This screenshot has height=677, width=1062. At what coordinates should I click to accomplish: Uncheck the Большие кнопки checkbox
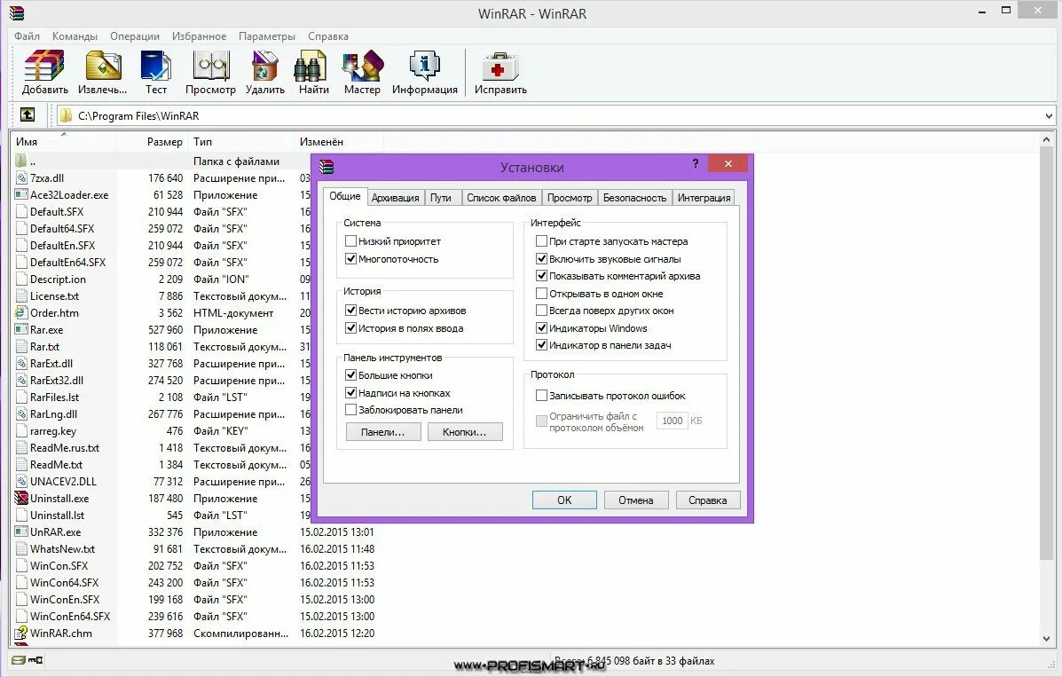coord(350,374)
